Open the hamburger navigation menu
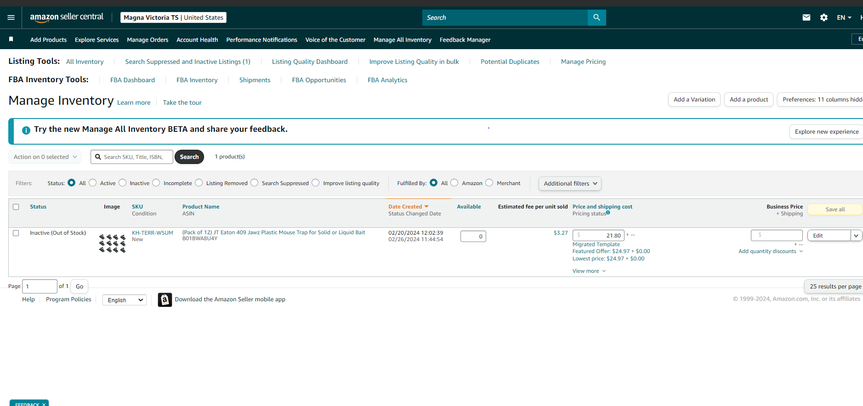This screenshot has height=406, width=863. [11, 17]
